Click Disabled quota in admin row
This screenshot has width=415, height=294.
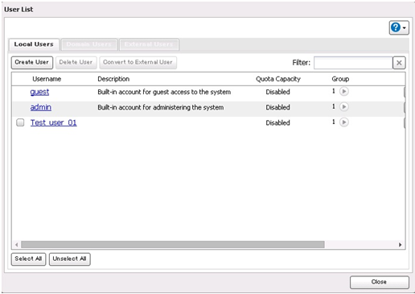277,107
